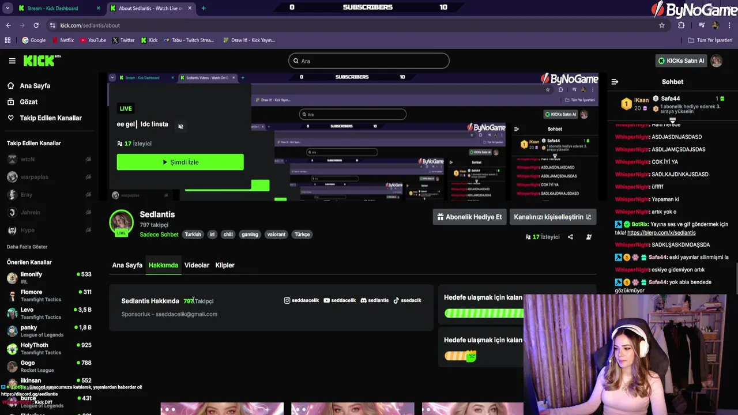Image resolution: width=738 pixels, height=415 pixels.
Task: Open the YouTube seddacelik link
Action: point(340,300)
